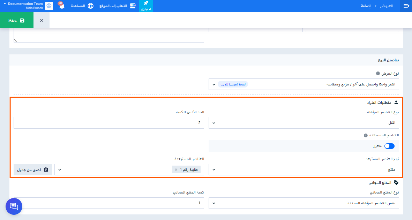Image resolution: width=412 pixels, height=220 pixels.
Task: Open the notifications bell
Action: (62, 6)
